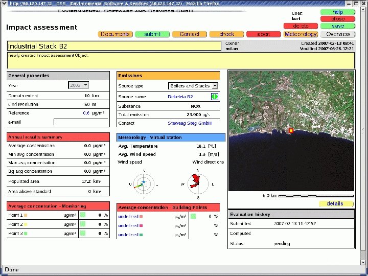
Task: Click the wind speed rose chart
Action: [x=144, y=184]
